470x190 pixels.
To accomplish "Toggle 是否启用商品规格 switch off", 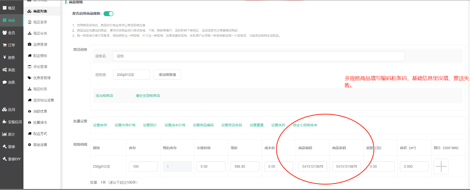I will click(x=108, y=14).
